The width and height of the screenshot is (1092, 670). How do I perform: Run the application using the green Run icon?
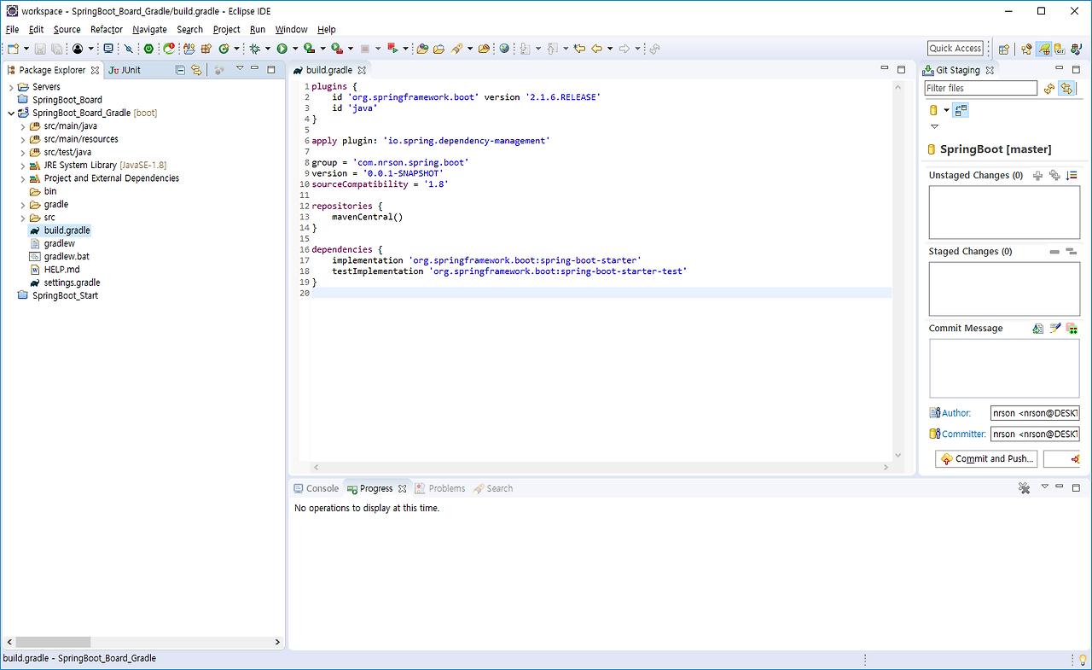282,49
